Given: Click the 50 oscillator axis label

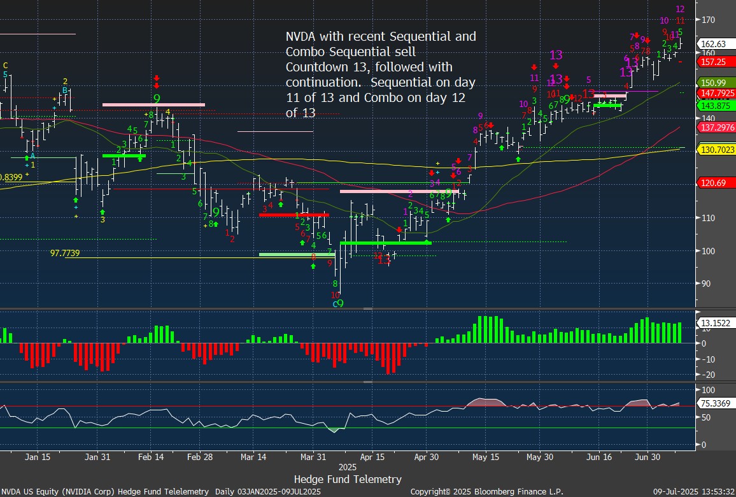Looking at the screenshot, I should [x=706, y=417].
